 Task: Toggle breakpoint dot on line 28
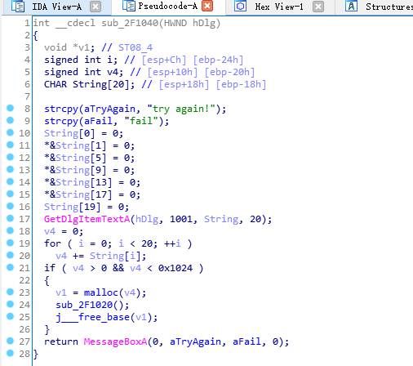(x=10, y=353)
